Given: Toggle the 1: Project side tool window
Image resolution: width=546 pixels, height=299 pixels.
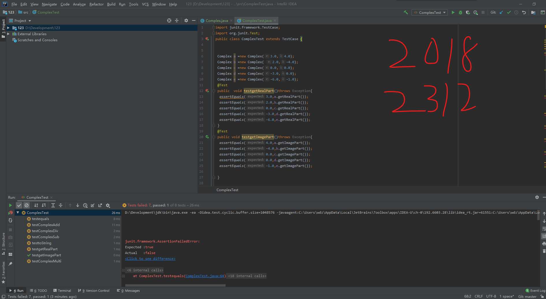Looking at the screenshot, I should pyautogui.click(x=3, y=29).
